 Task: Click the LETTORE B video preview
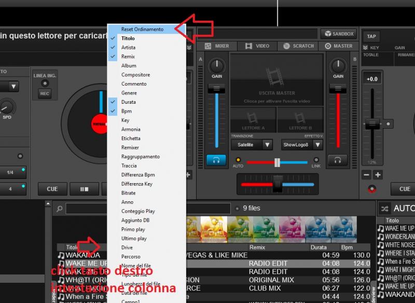coord(300,120)
